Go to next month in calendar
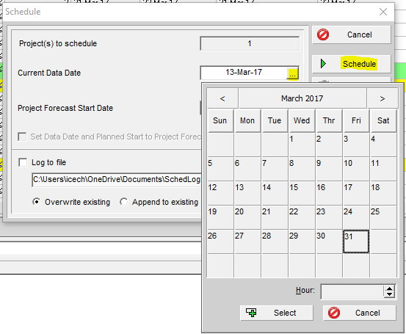The image size is (406, 334). (383, 98)
